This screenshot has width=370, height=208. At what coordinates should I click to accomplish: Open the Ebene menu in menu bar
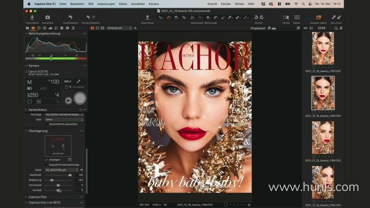pos(123,4)
